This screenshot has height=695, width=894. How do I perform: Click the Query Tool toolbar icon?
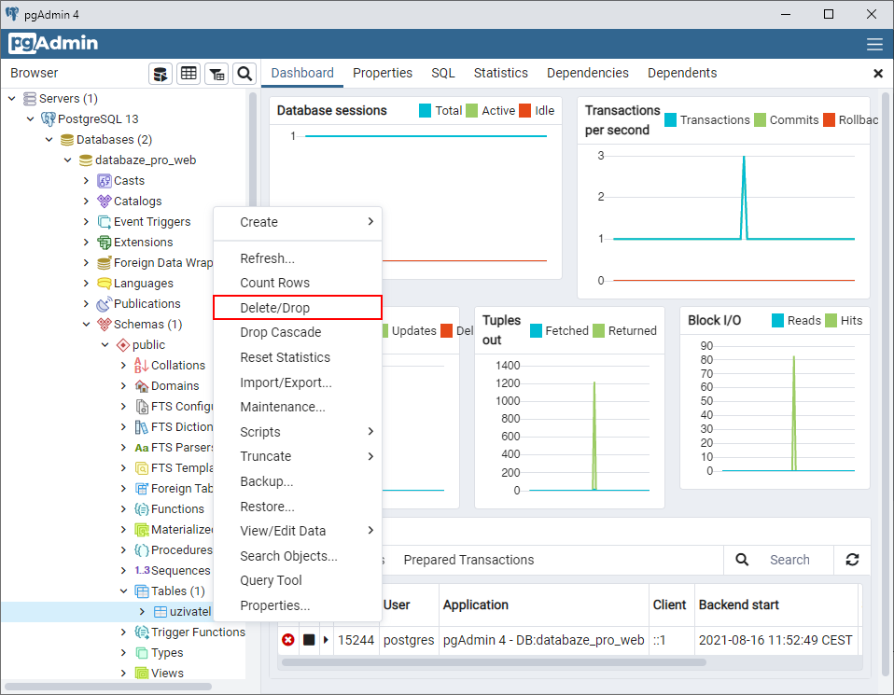pos(161,74)
